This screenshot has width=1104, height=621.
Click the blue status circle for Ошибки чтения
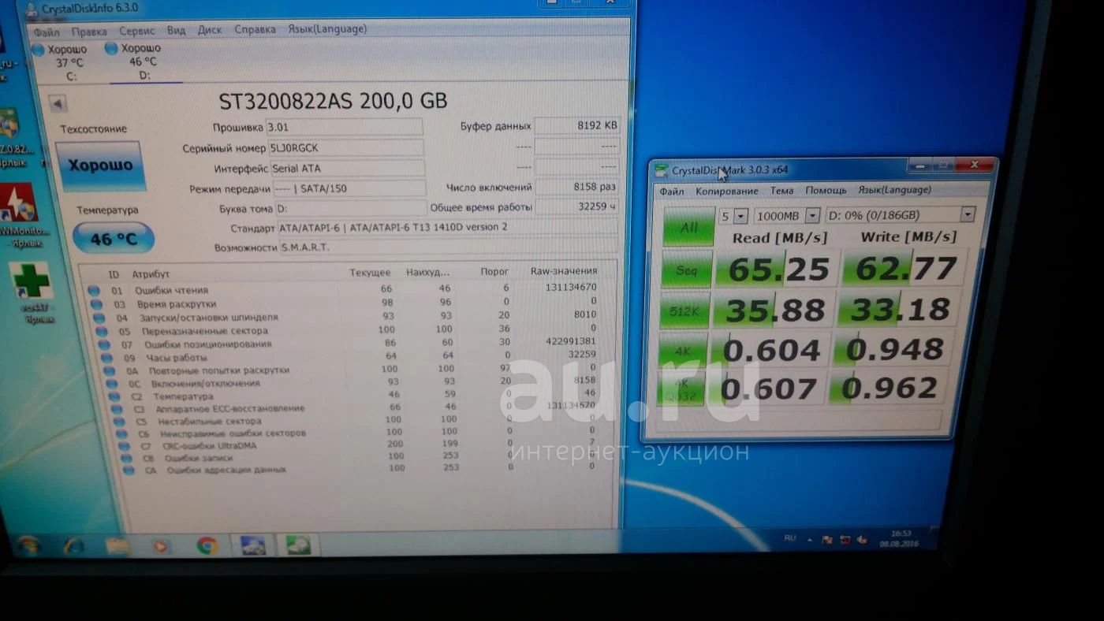(x=93, y=290)
